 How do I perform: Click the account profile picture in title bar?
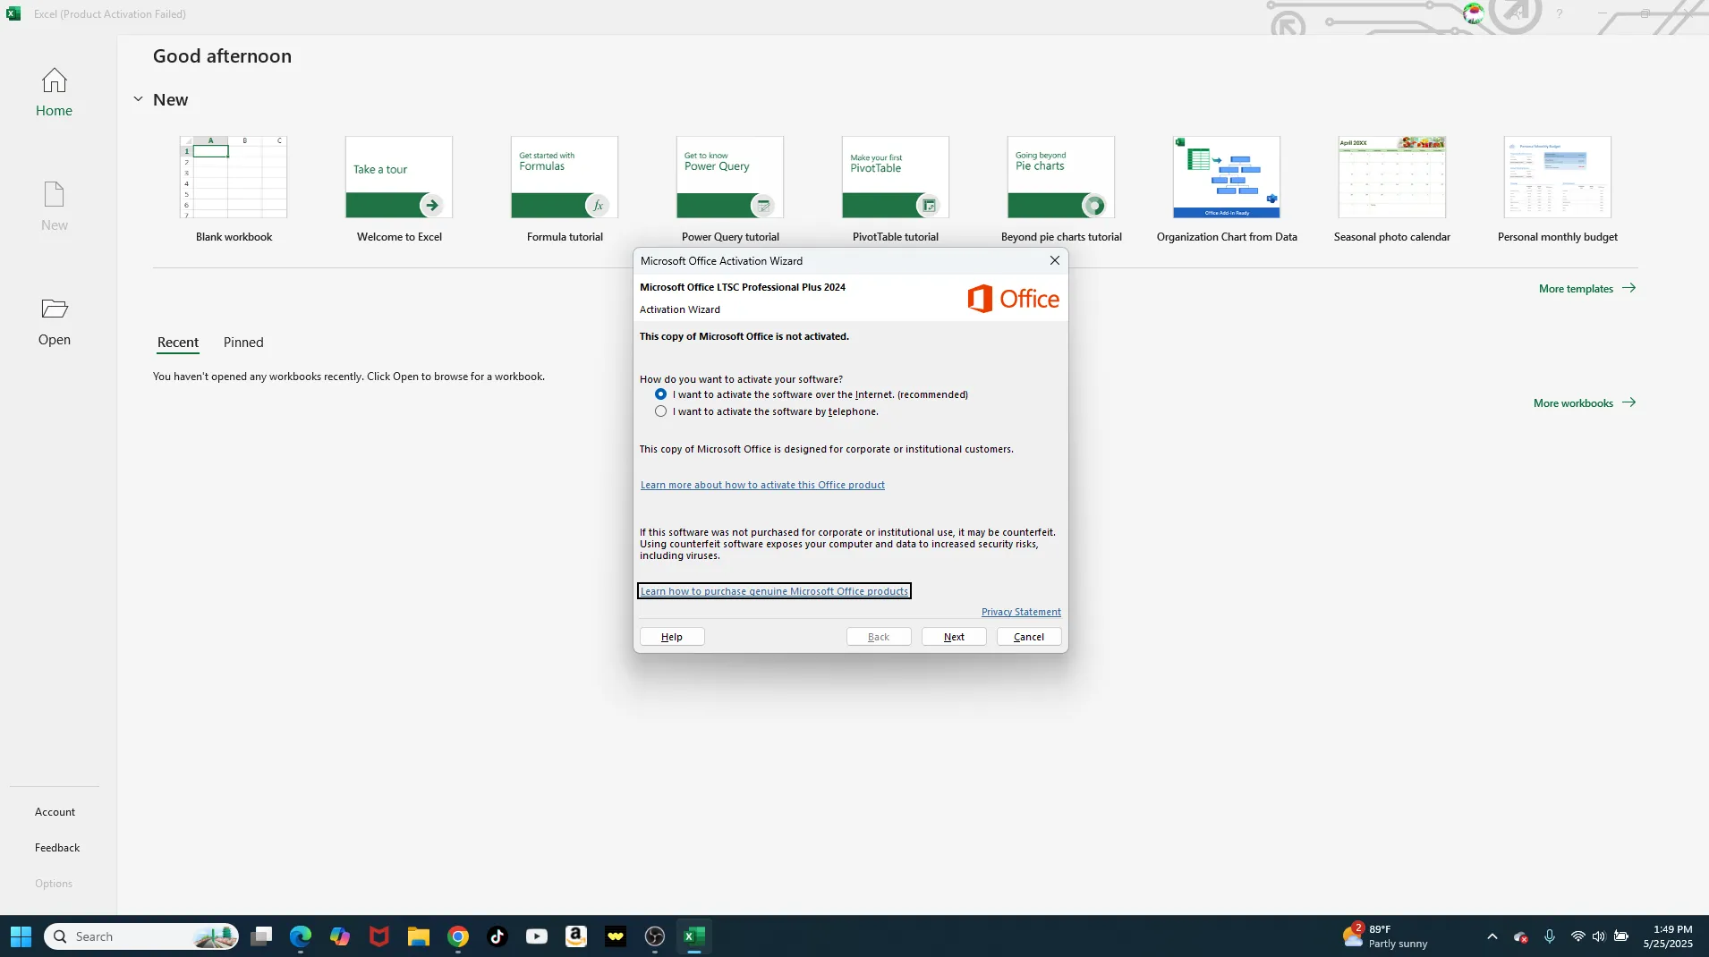click(x=1473, y=13)
